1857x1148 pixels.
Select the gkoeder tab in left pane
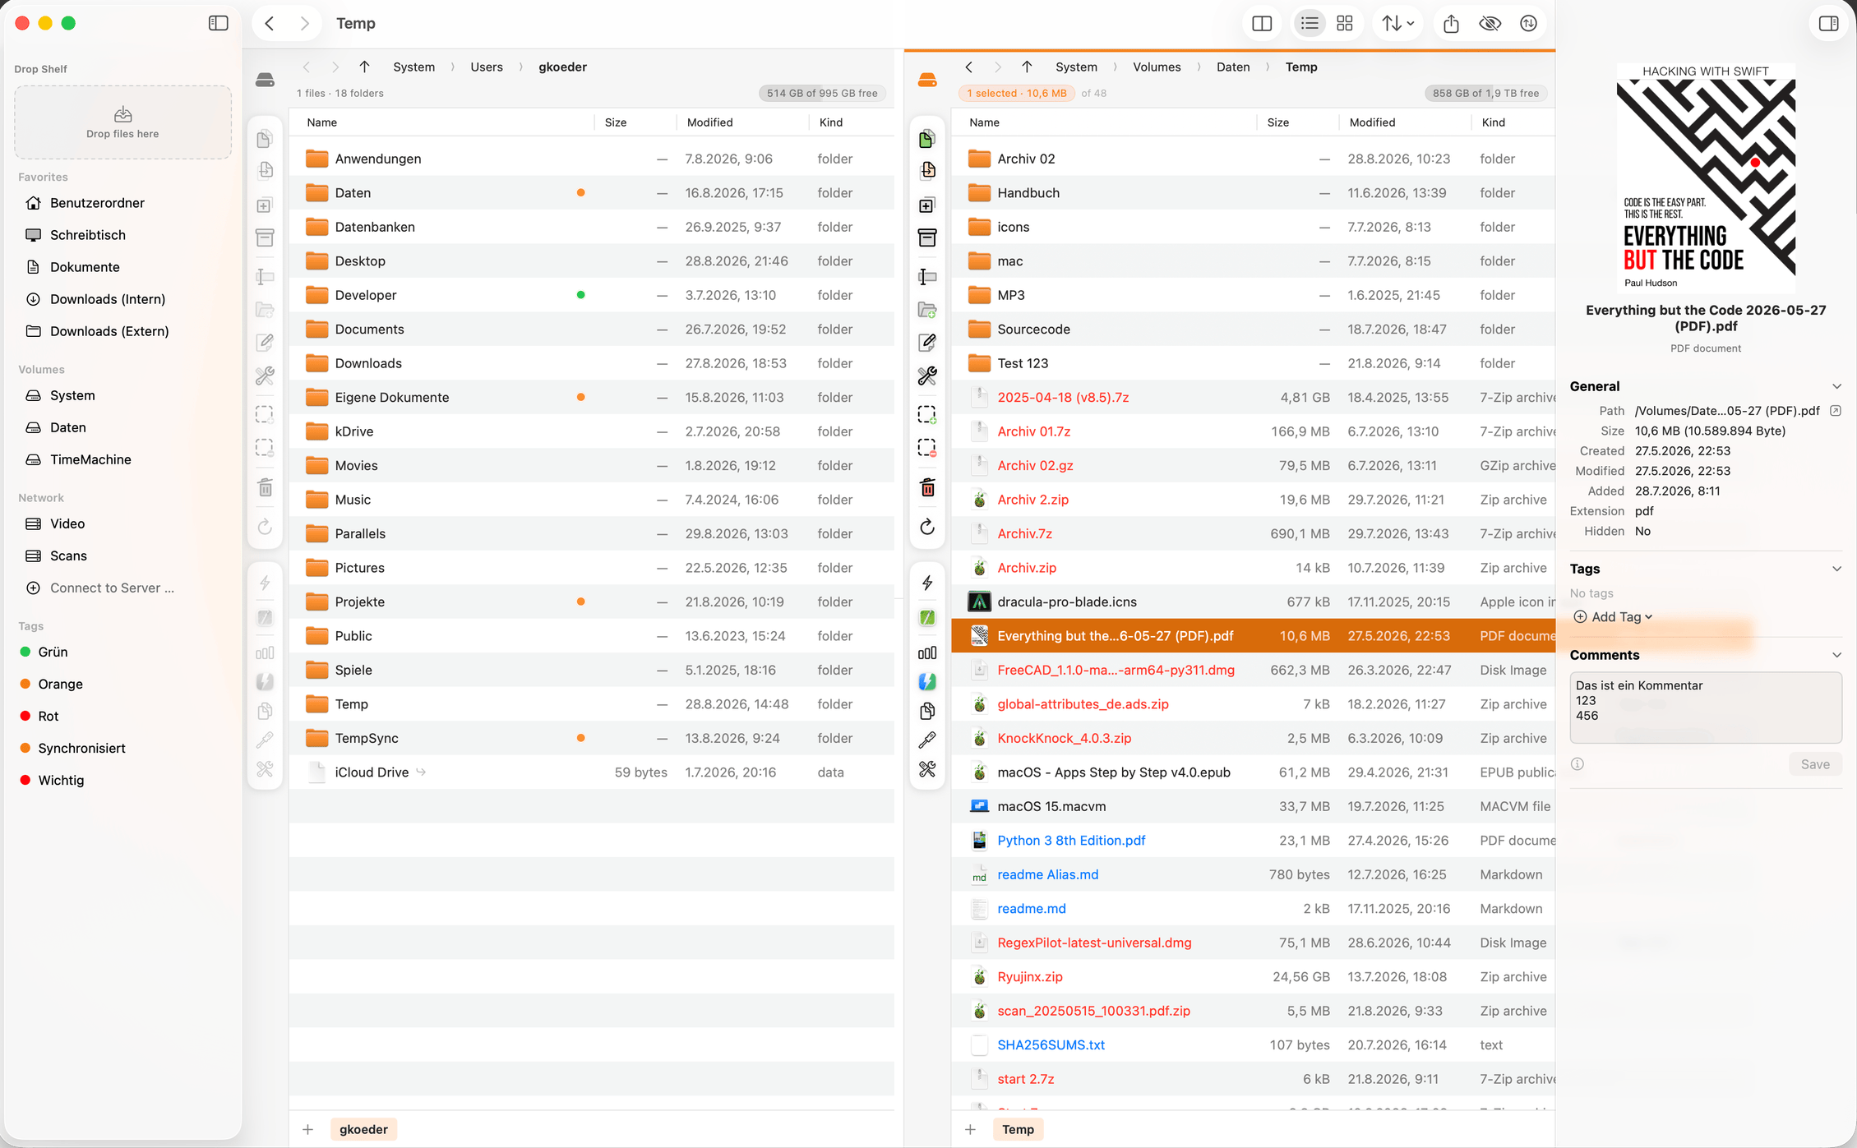click(x=363, y=1129)
